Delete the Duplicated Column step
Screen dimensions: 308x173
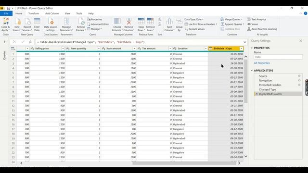tap(257, 94)
